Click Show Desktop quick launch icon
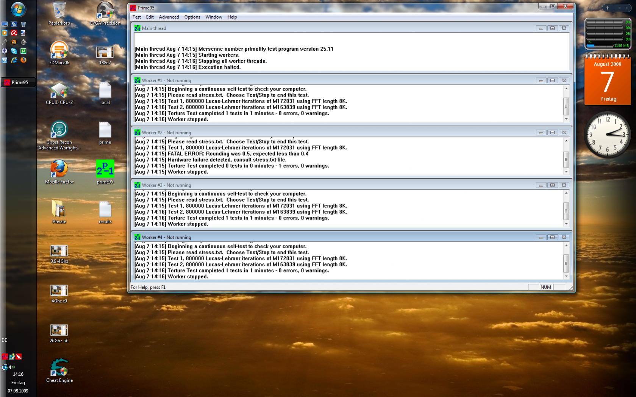 tap(5, 24)
